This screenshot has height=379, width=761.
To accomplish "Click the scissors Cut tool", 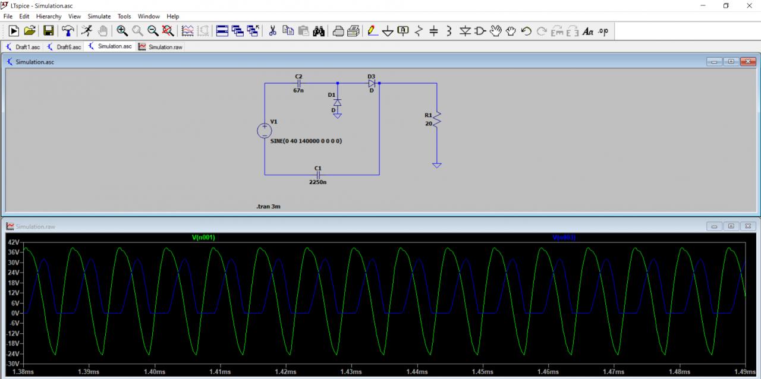I will (x=273, y=31).
